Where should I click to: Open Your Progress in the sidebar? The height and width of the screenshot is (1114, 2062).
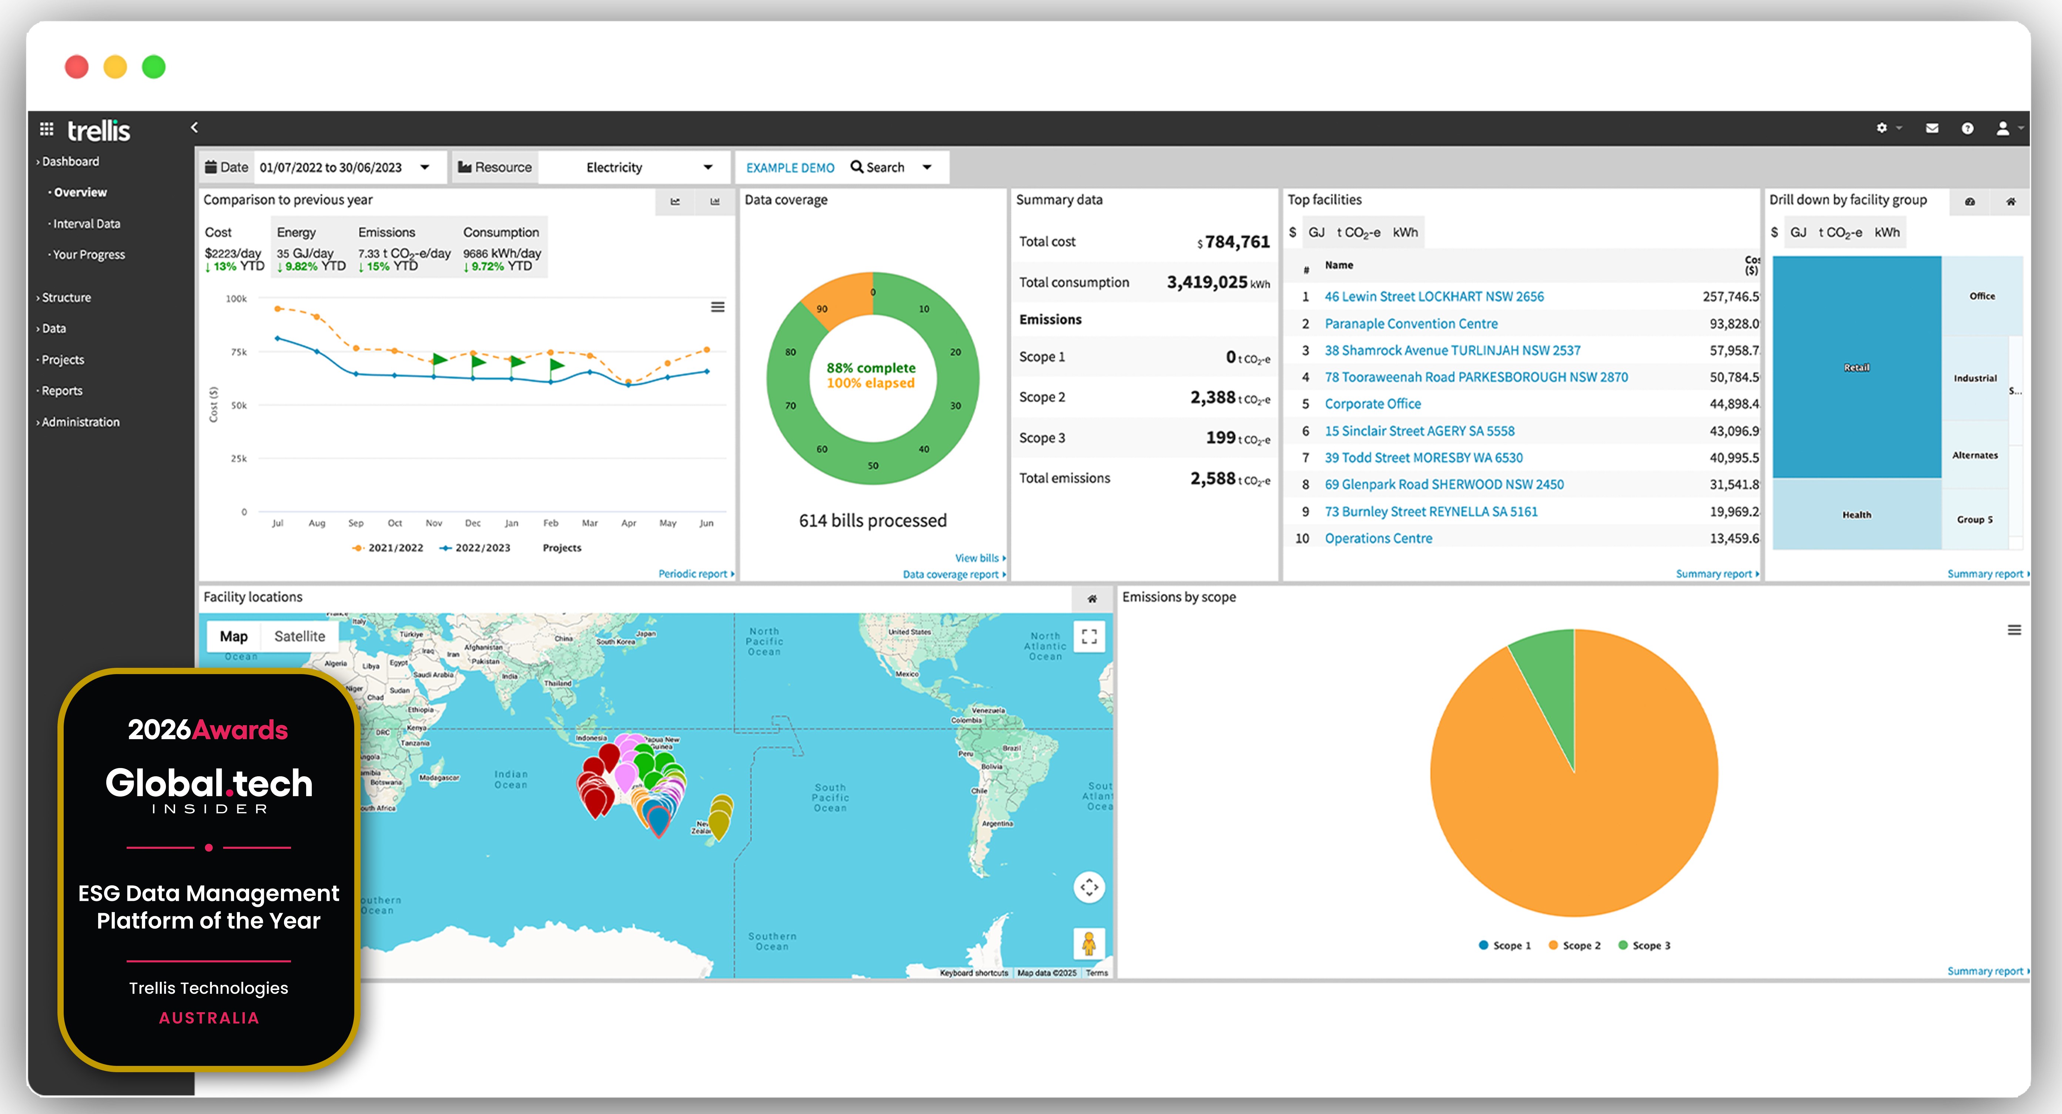pyautogui.click(x=87, y=255)
